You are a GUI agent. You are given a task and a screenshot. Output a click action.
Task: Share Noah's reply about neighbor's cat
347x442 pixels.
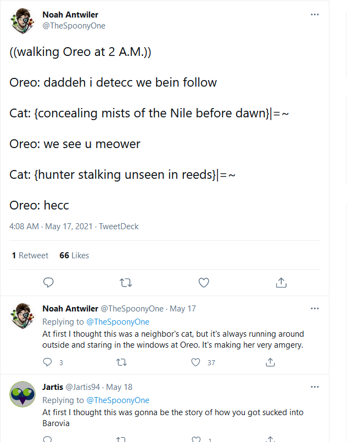(x=270, y=362)
